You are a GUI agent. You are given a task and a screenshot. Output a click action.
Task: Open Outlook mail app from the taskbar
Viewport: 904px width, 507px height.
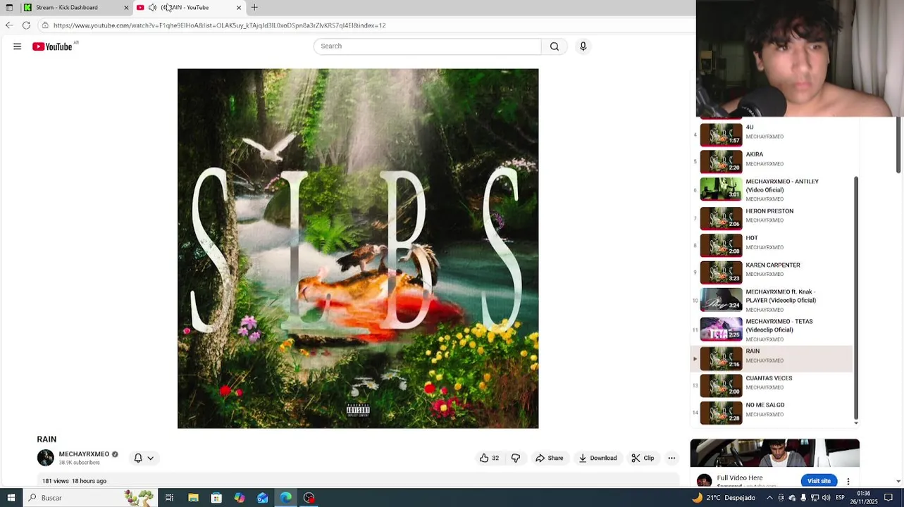263,498
